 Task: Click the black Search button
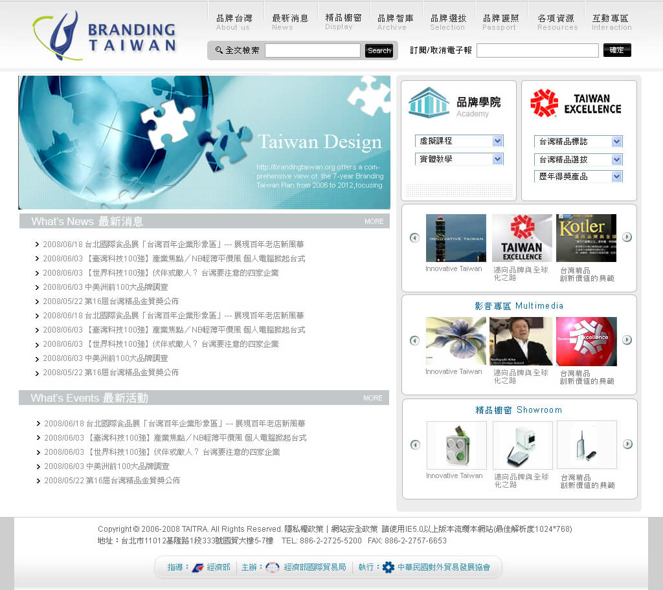click(379, 50)
